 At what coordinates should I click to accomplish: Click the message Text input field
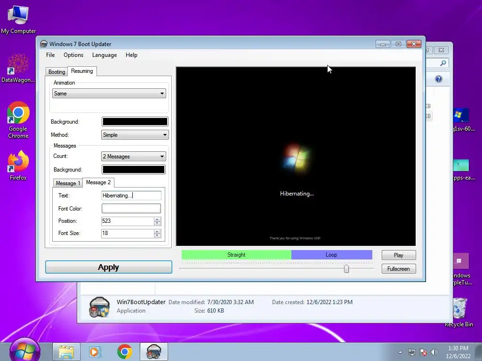click(x=131, y=196)
